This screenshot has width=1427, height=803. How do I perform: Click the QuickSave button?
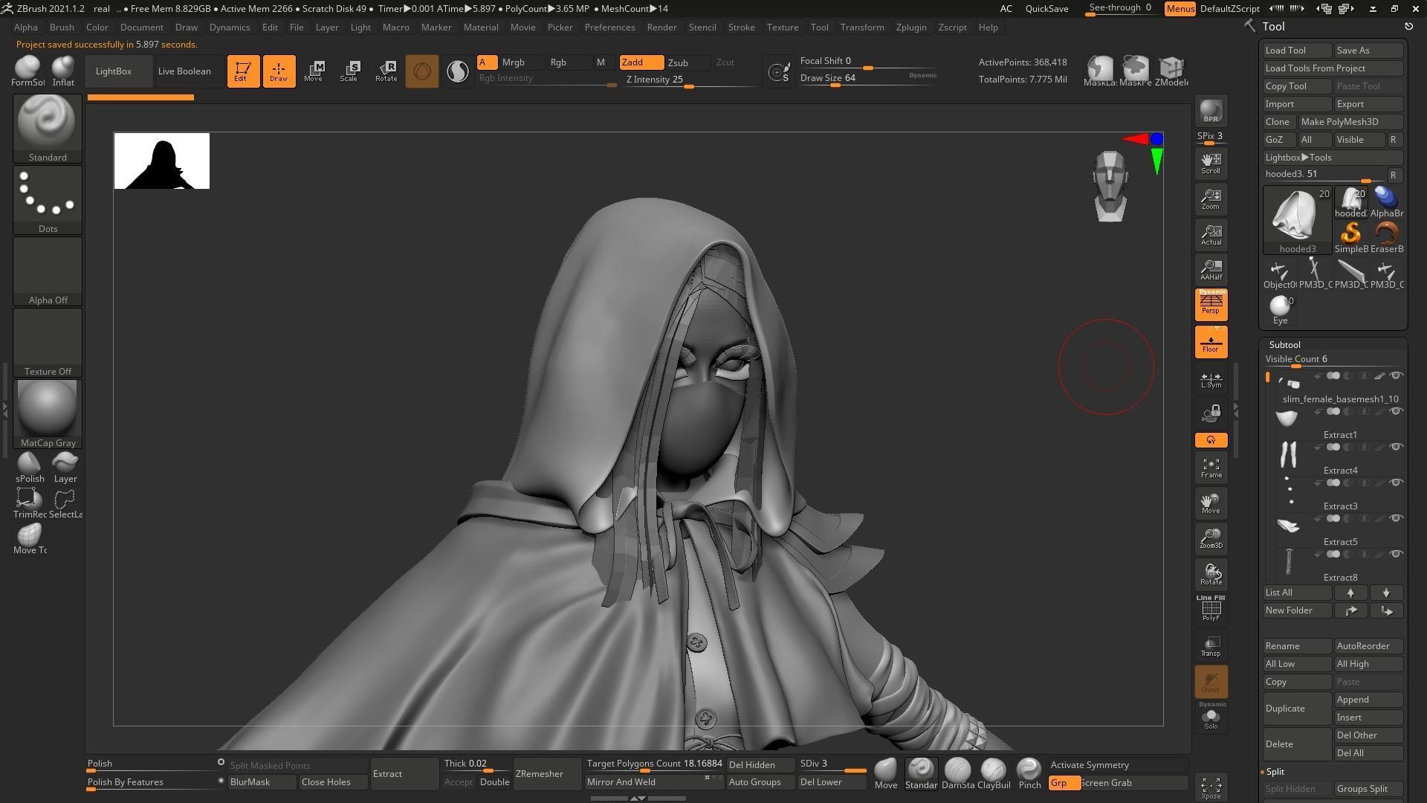coord(1046,9)
